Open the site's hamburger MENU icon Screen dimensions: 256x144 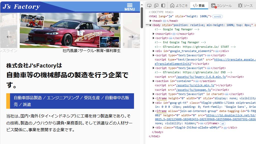click(130, 5)
